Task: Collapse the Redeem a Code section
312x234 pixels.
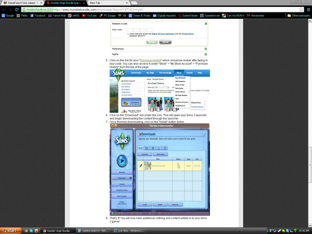Action: point(206,24)
